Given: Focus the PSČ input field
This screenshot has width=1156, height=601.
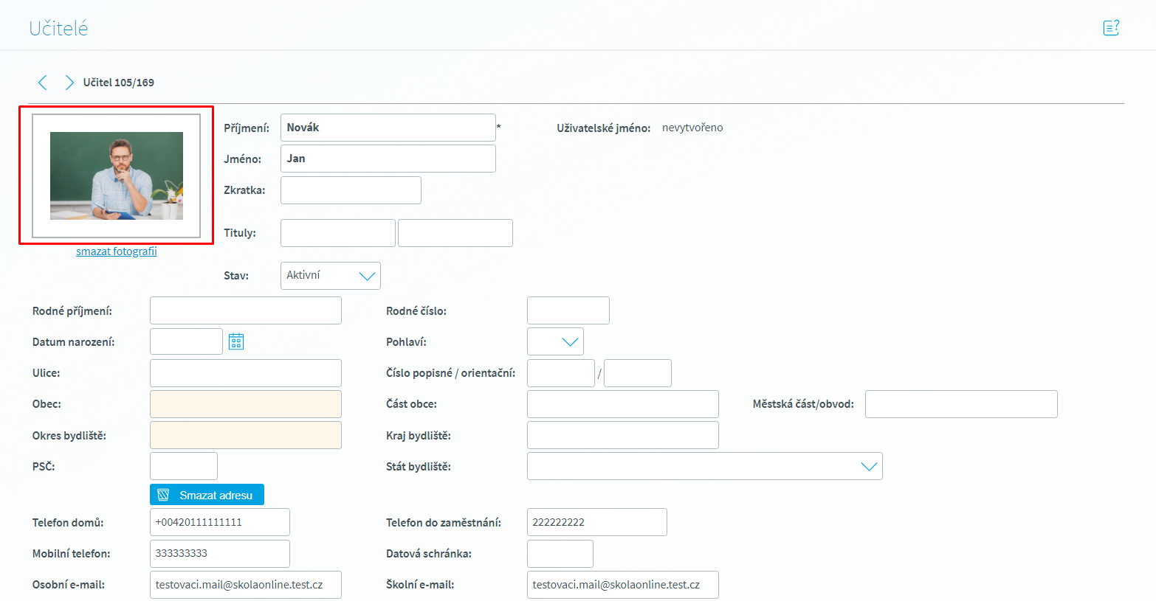Looking at the screenshot, I should point(183,466).
